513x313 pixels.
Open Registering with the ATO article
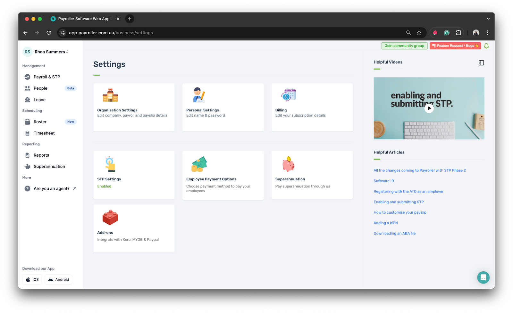coord(408,192)
